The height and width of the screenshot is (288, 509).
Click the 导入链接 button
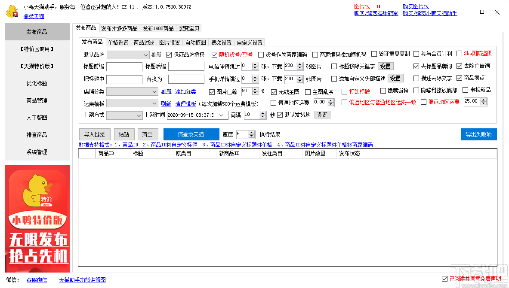(x=95, y=134)
